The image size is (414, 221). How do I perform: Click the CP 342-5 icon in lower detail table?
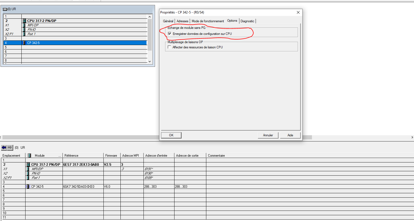click(x=28, y=187)
